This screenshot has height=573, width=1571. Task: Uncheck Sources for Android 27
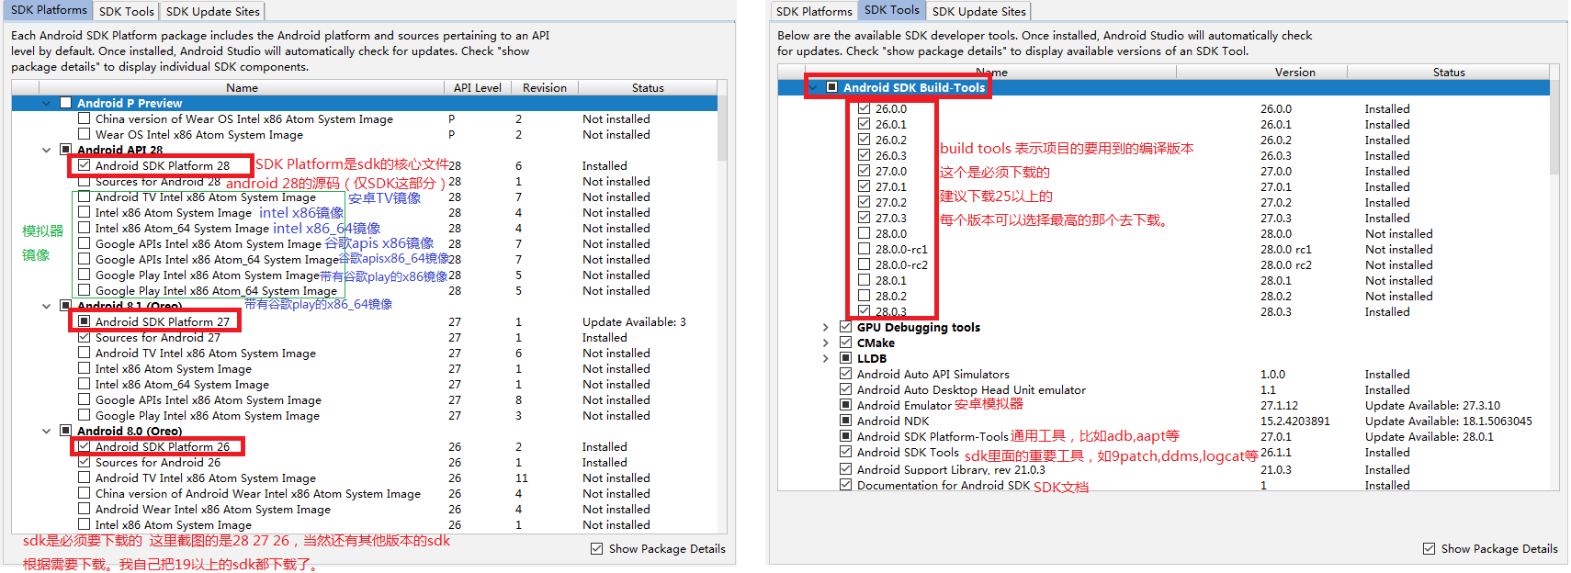click(84, 337)
